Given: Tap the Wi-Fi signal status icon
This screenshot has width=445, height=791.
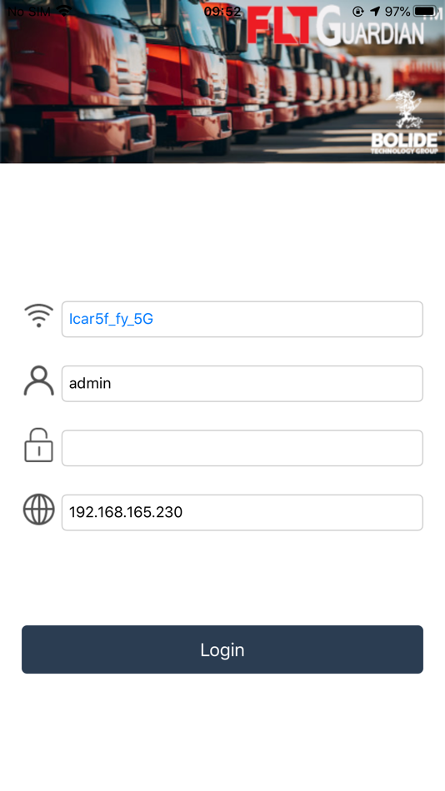Looking at the screenshot, I should (64, 11).
